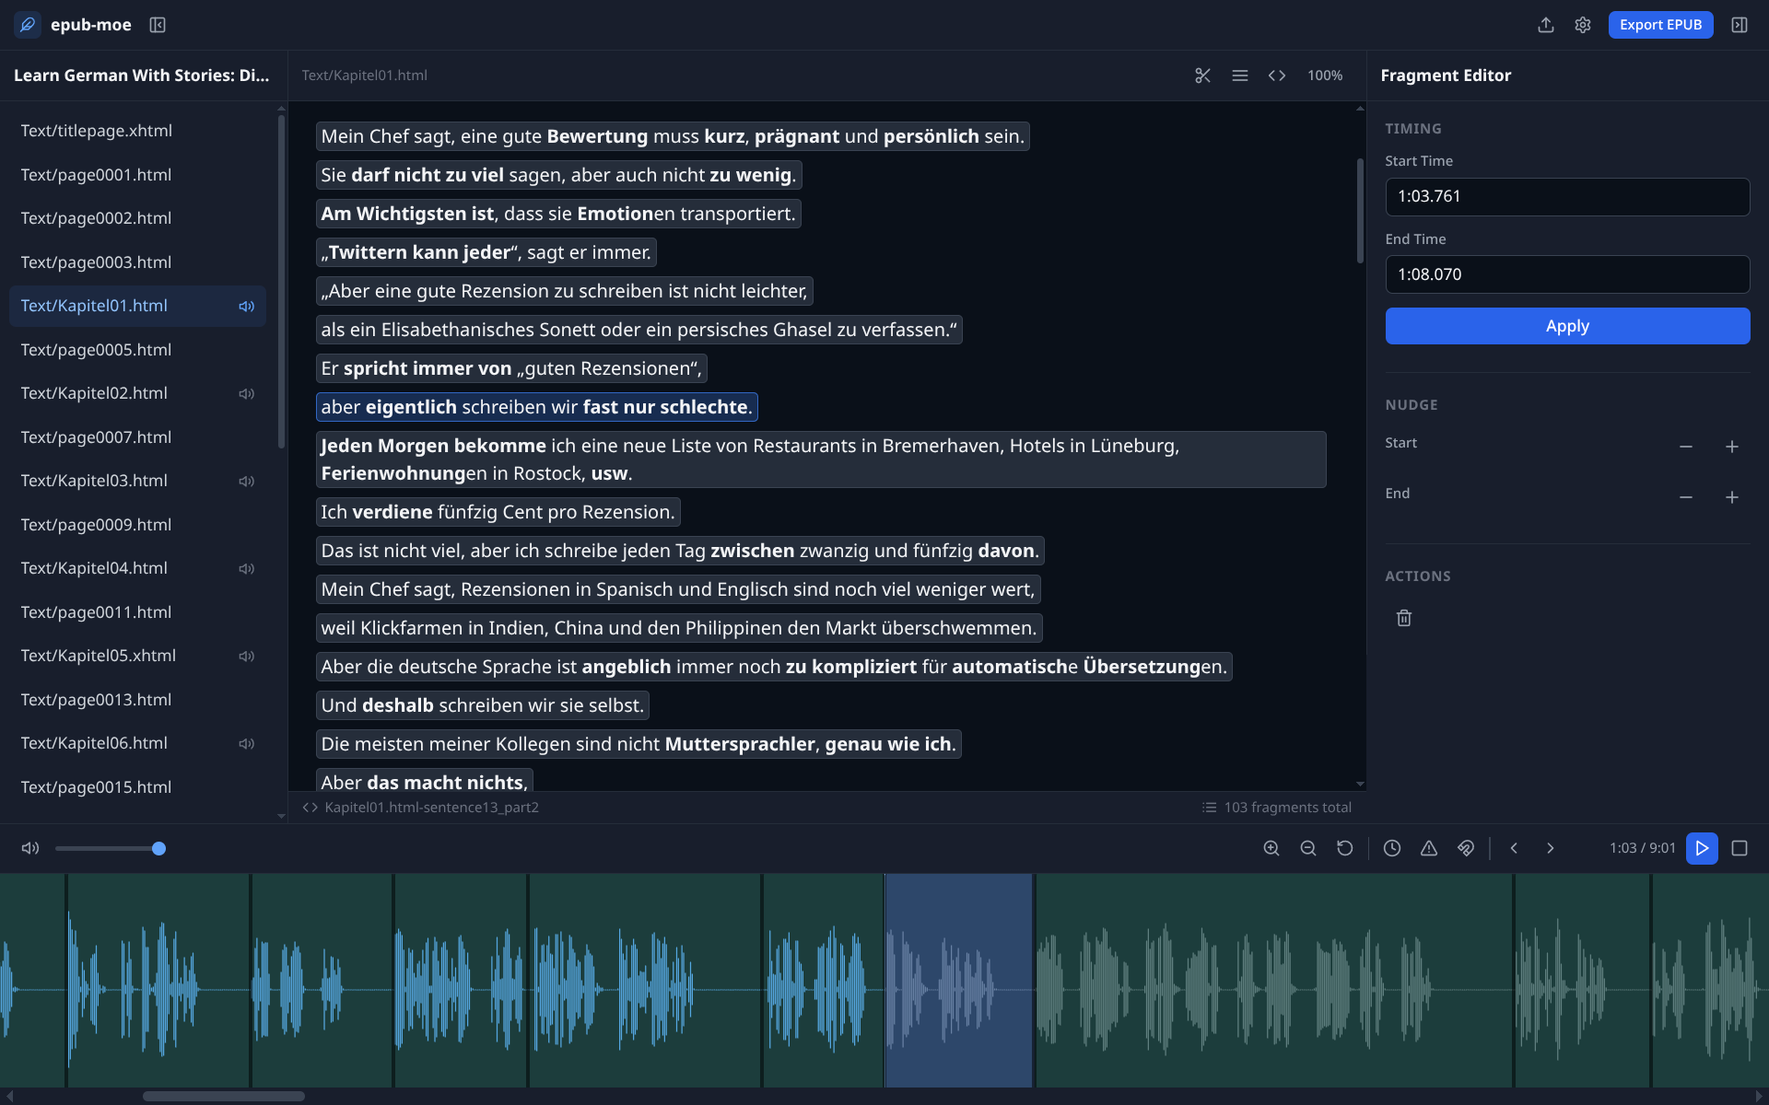The width and height of the screenshot is (1769, 1105).
Task: Click the Text/Kapitel01.html breadcrumb path
Action: click(365, 76)
